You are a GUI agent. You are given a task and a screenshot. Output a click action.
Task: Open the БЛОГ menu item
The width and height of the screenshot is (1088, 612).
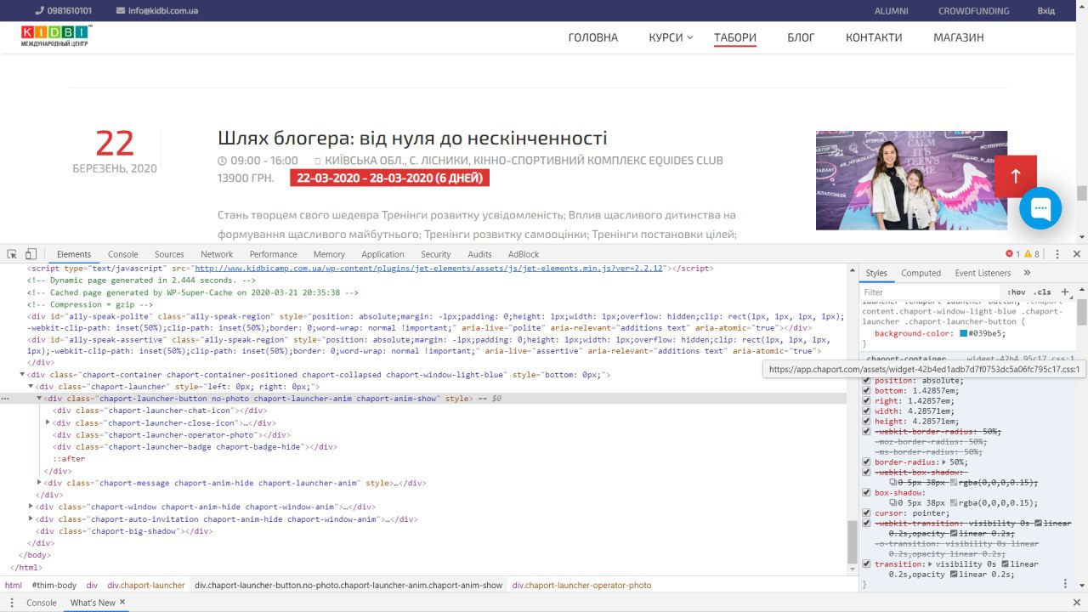point(801,37)
